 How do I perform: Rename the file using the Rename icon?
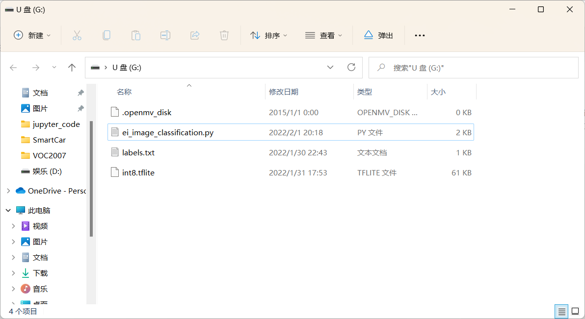click(165, 35)
